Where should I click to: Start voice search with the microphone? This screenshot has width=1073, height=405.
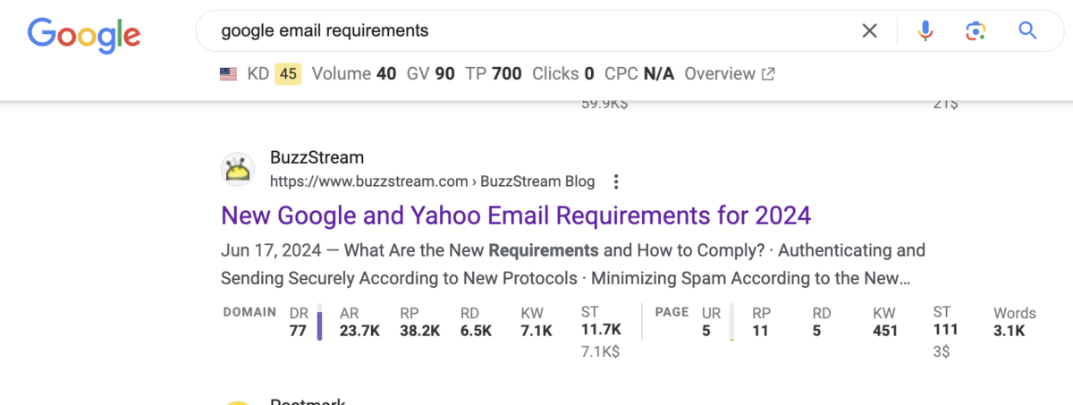[925, 31]
